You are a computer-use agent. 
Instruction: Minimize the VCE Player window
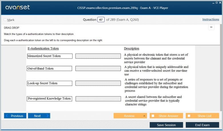click(x=213, y=2)
